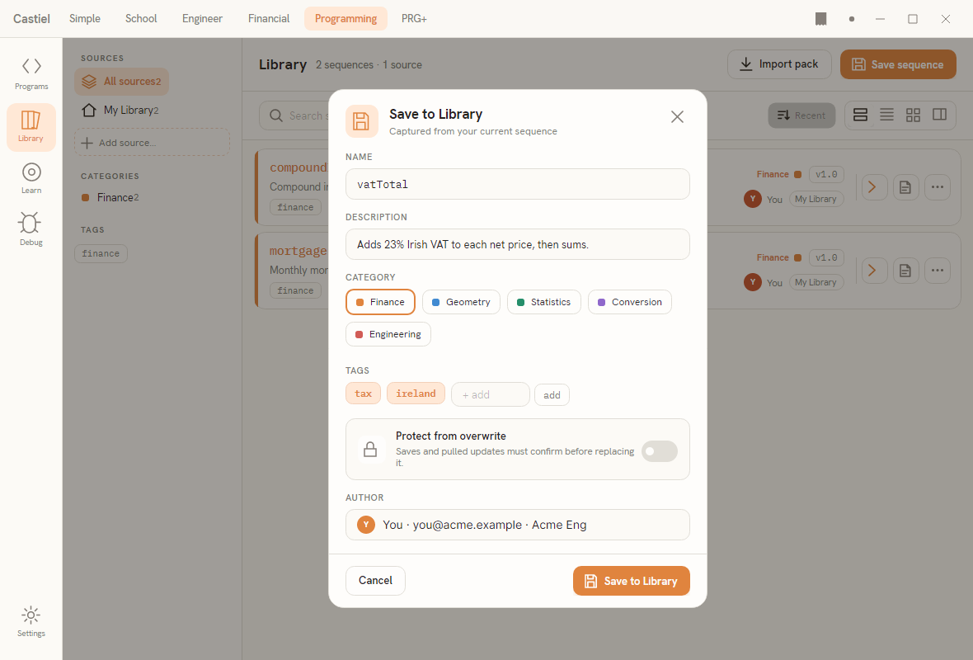Click the lock icon beside Protect from overwrite
973x660 pixels.
click(370, 449)
